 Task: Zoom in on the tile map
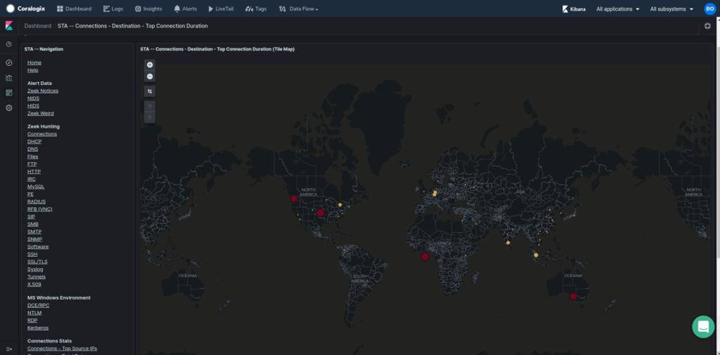150,65
